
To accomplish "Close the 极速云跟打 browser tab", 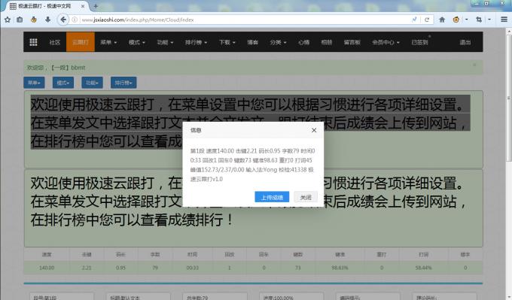I will point(83,6).
